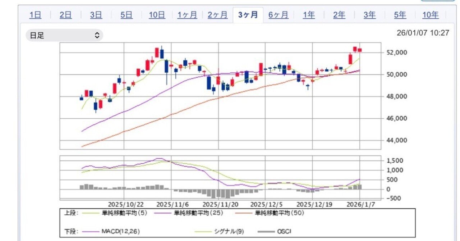The height and width of the screenshot is (241, 460).
Task: Open the 日足 candle interval dropdown
Action: pyautogui.click(x=64, y=35)
